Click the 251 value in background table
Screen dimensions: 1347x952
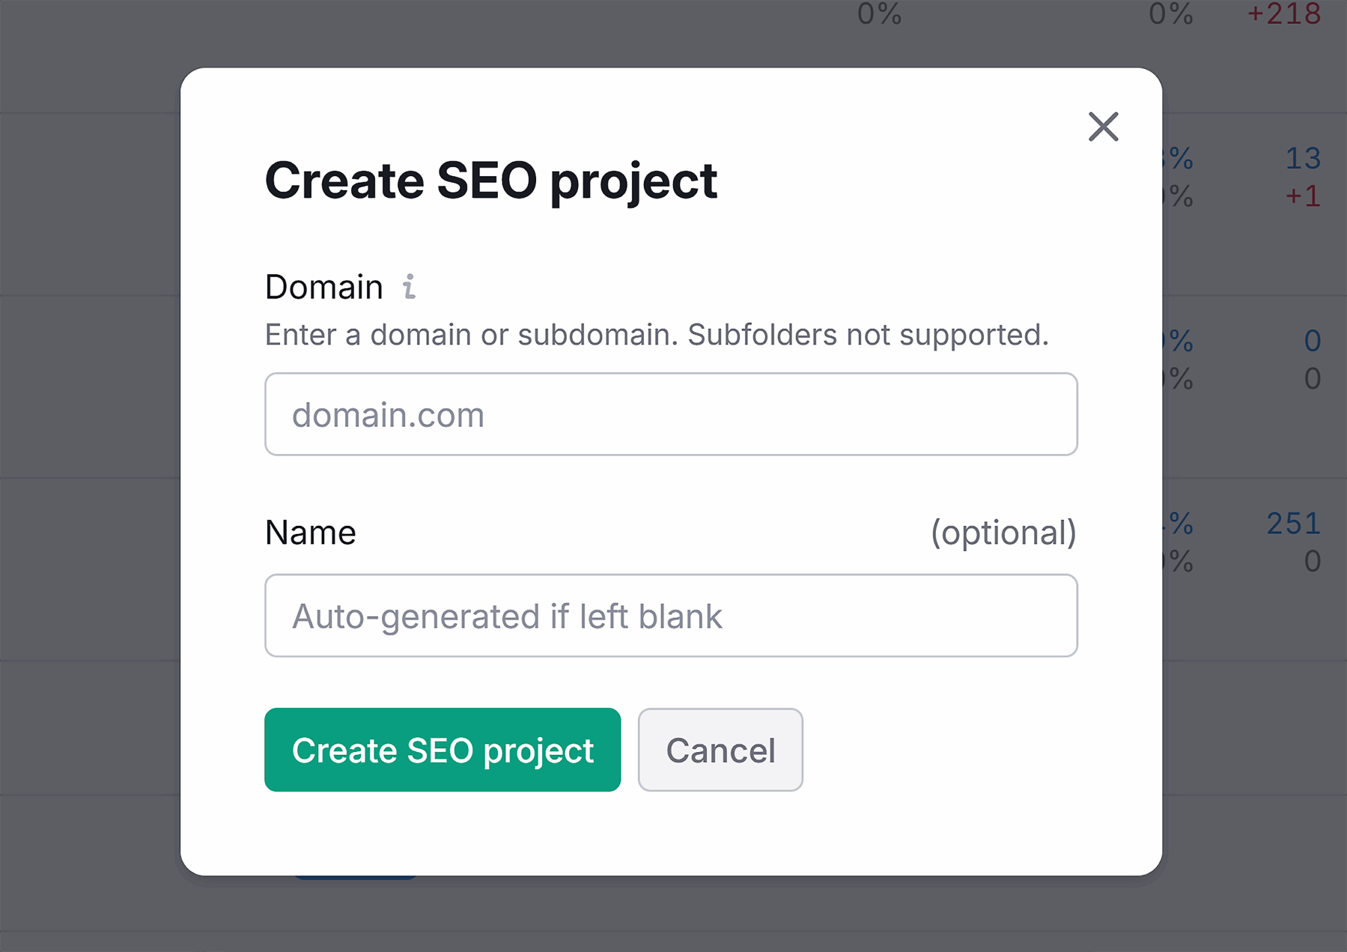(1294, 523)
